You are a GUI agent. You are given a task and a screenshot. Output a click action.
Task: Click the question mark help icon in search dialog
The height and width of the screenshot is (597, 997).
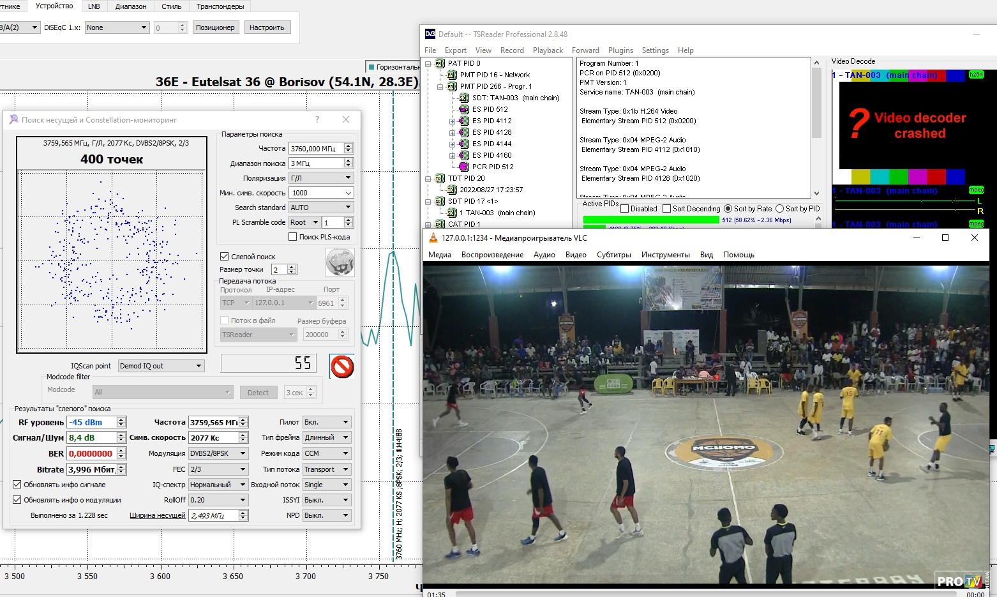tap(317, 119)
